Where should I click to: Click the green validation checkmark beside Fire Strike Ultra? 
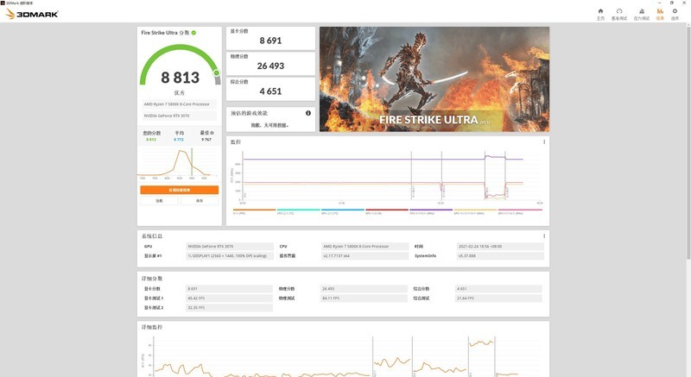[x=193, y=33]
